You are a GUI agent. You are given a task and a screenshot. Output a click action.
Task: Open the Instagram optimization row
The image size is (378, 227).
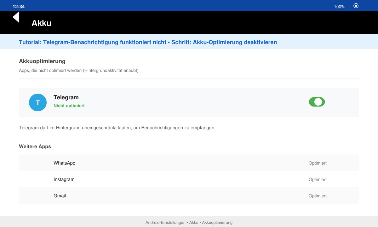pyautogui.click(x=189, y=179)
